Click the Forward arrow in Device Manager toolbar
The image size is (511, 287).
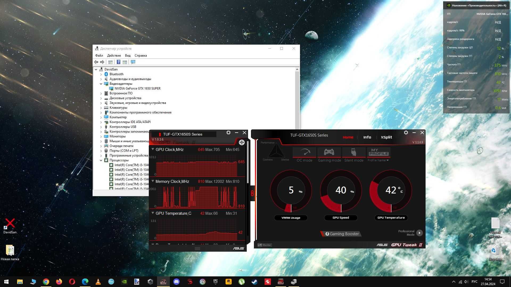coord(102,62)
